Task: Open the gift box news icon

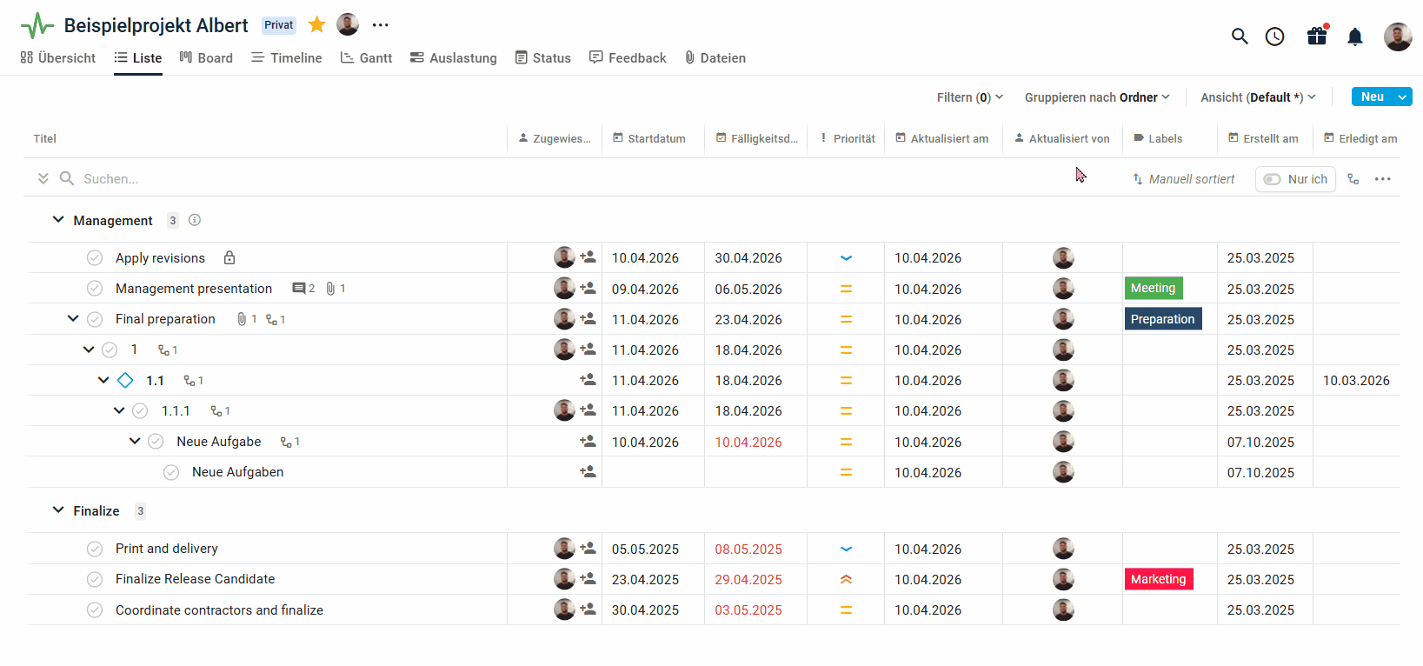Action: [1317, 37]
